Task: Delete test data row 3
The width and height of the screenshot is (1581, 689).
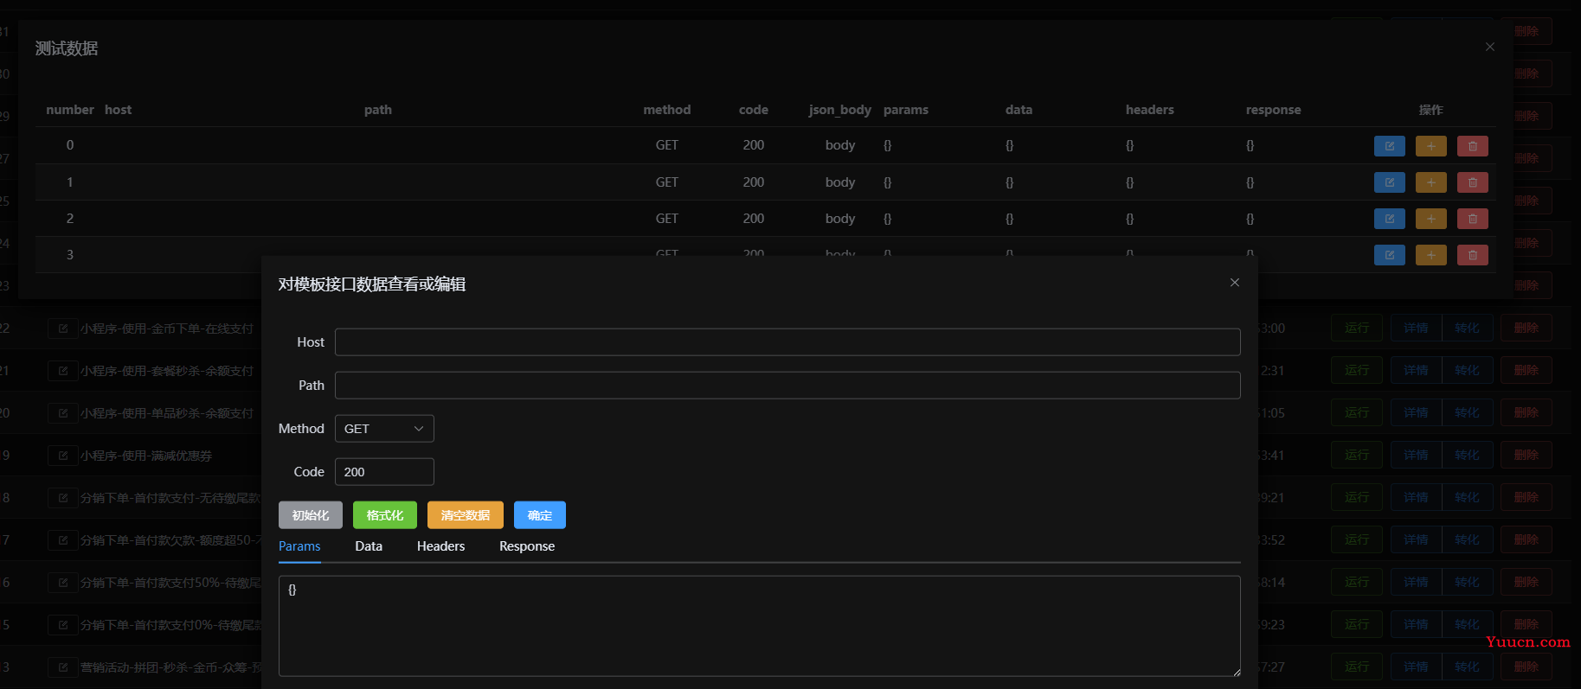Action: coord(1472,255)
